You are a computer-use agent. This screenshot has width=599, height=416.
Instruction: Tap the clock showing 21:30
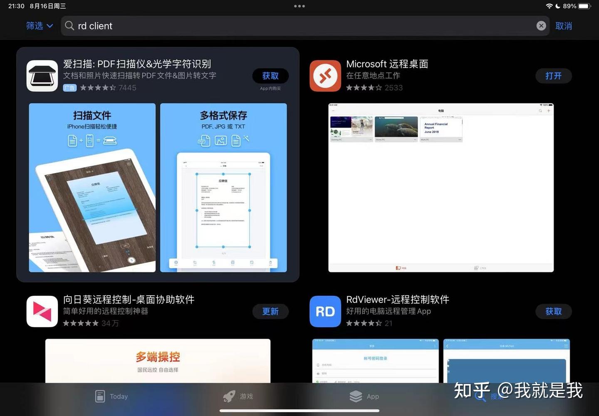pos(15,6)
